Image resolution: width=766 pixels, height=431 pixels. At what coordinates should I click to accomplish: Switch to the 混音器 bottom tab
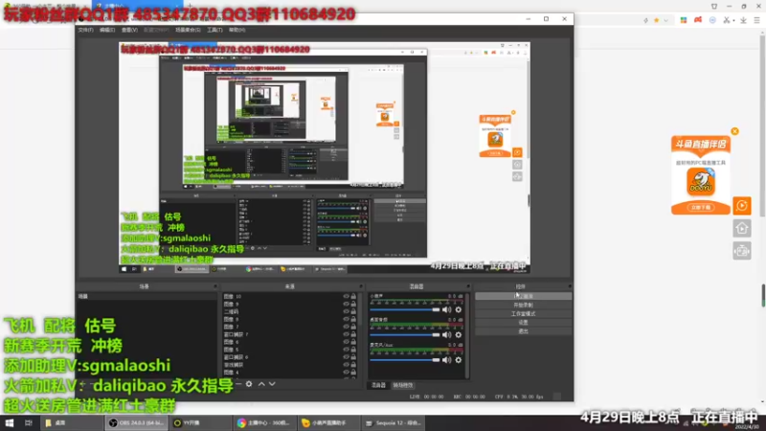[378, 385]
